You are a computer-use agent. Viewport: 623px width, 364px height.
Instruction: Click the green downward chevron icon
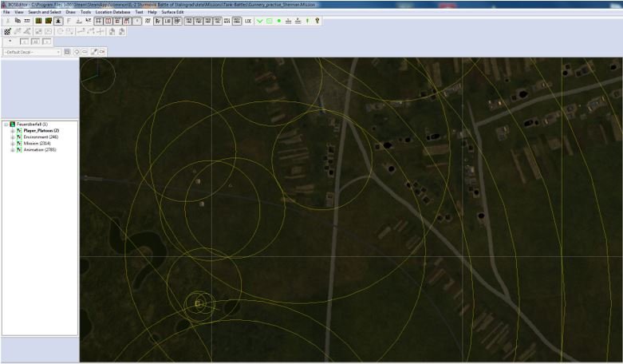(259, 21)
